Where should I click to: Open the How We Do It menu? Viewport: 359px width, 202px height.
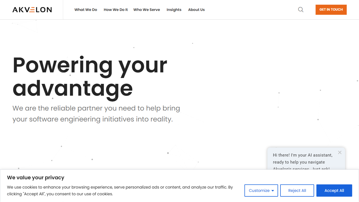116,10
